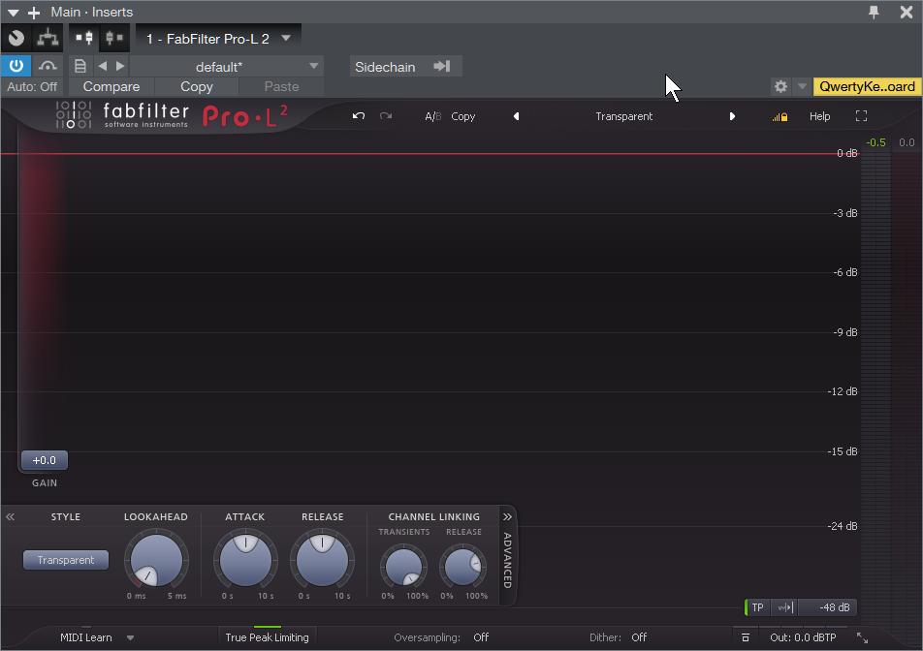Screen dimensions: 923x651
Task: Toggle the plugin power bypass button
Action: pyautogui.click(x=16, y=66)
